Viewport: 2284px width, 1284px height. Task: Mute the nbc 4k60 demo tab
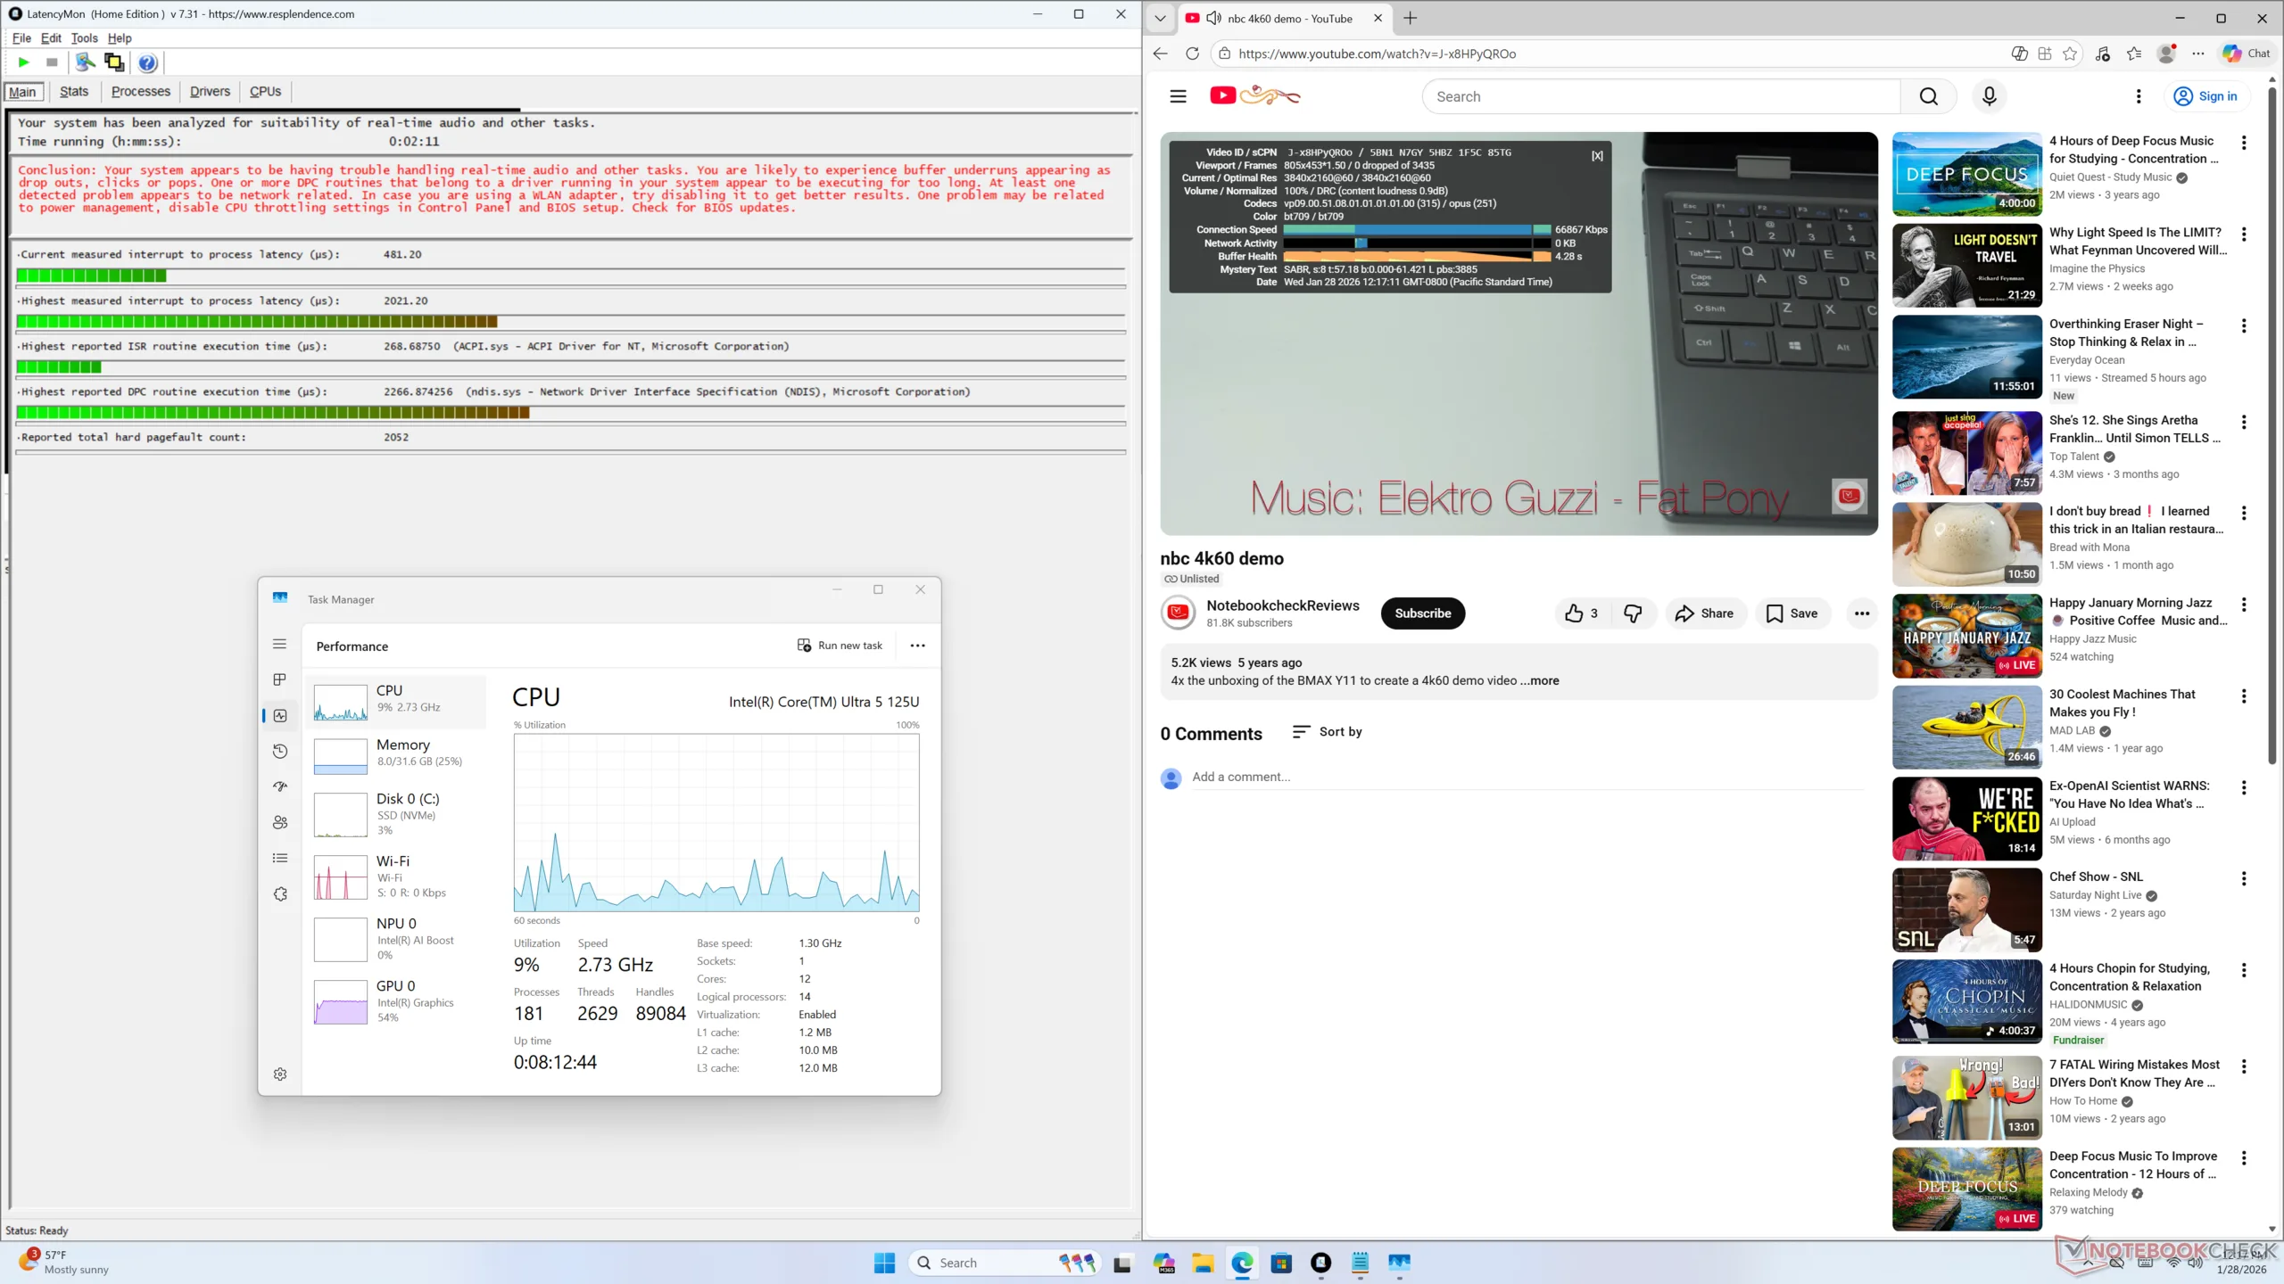[x=1213, y=19]
